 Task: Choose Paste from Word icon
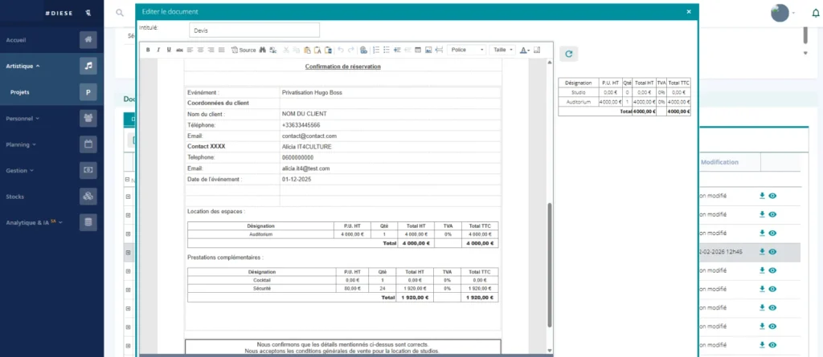click(328, 50)
